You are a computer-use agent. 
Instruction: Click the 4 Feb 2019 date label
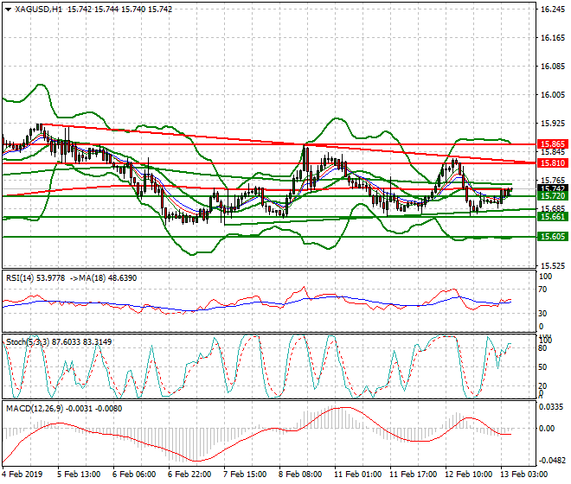22,474
